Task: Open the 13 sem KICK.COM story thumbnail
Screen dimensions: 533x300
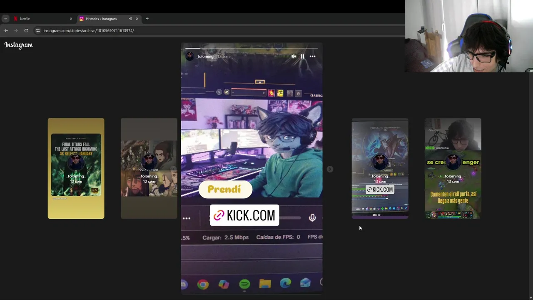Action: [x=380, y=168]
